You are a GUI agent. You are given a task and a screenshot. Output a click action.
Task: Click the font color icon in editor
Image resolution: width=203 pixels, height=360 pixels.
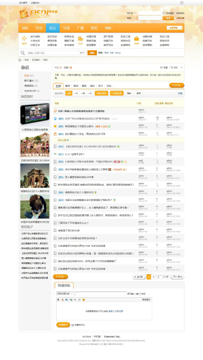63,300
